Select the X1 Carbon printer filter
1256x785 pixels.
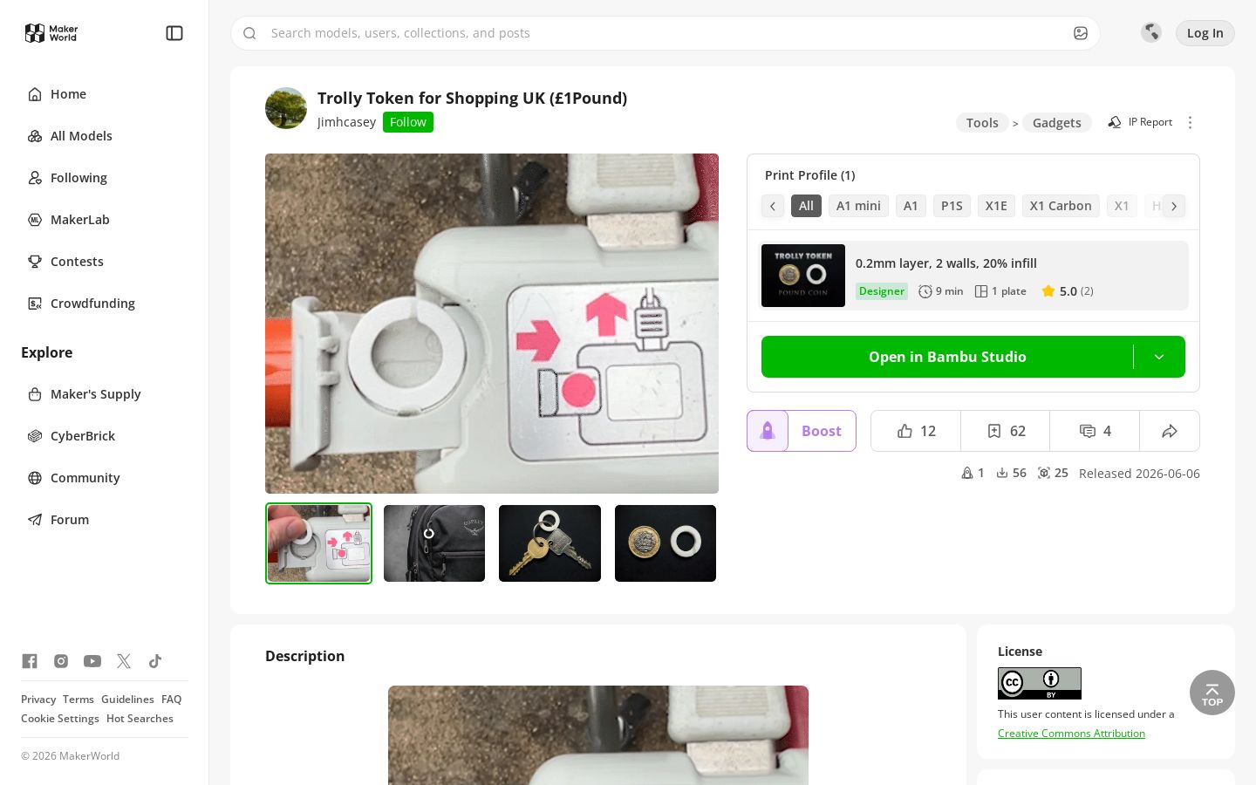coord(1061,206)
